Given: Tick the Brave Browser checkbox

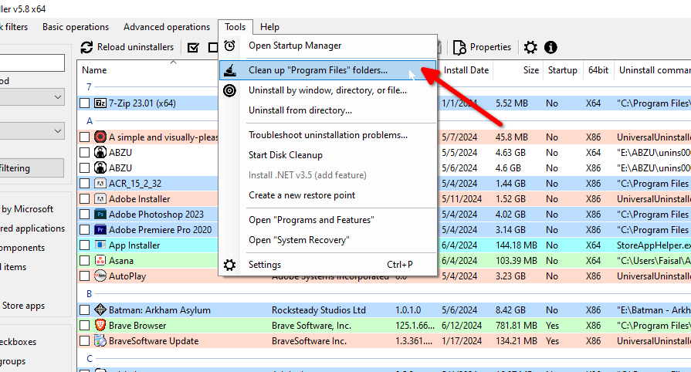Looking at the screenshot, I should [85, 325].
